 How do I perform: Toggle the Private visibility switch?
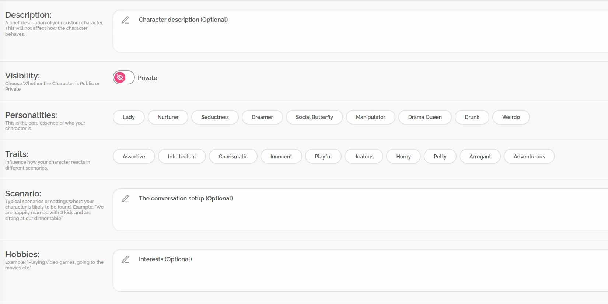[x=123, y=77]
